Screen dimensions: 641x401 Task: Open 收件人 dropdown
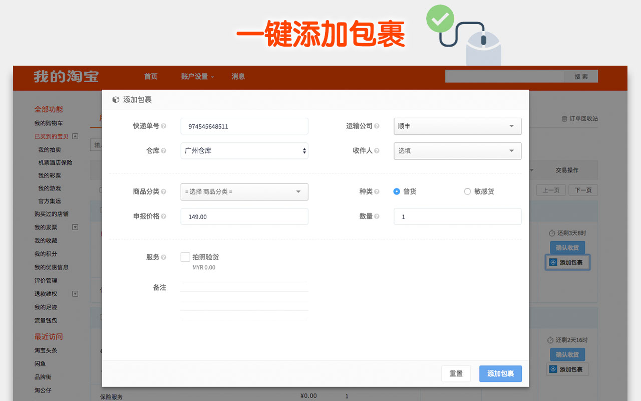tap(458, 151)
